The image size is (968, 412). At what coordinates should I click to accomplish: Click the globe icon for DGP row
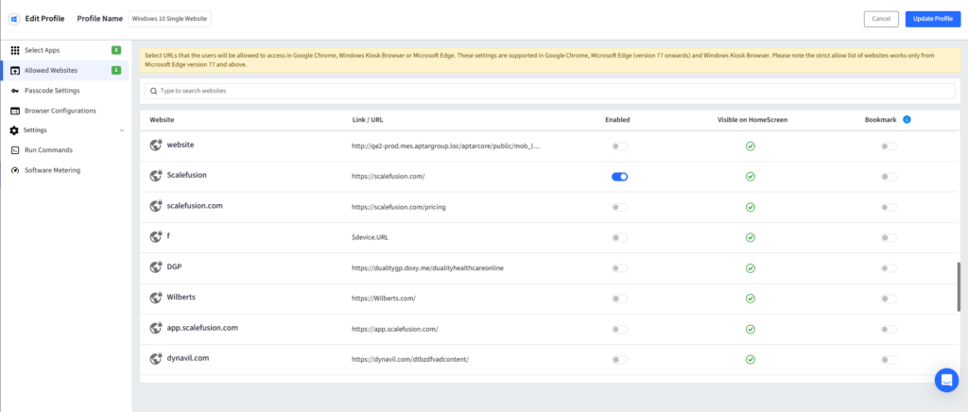click(156, 267)
